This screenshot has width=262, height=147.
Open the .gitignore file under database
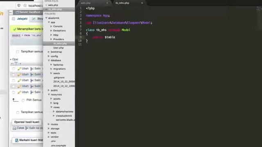tap(59, 78)
